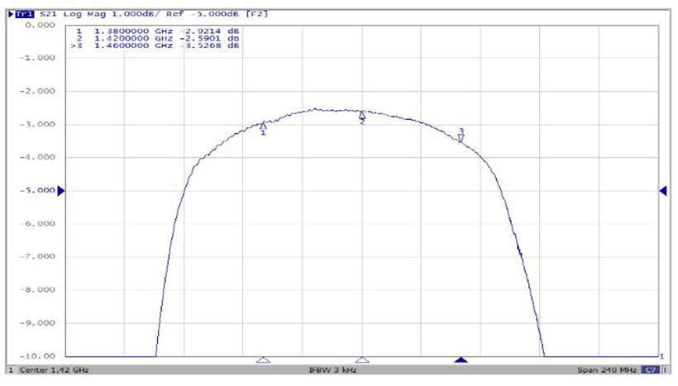Click filled marker 3 indicator on frequency axis
678x386 pixels.
pos(461,360)
